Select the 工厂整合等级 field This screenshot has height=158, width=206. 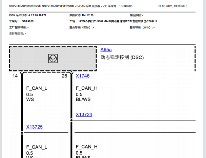[19, 27]
